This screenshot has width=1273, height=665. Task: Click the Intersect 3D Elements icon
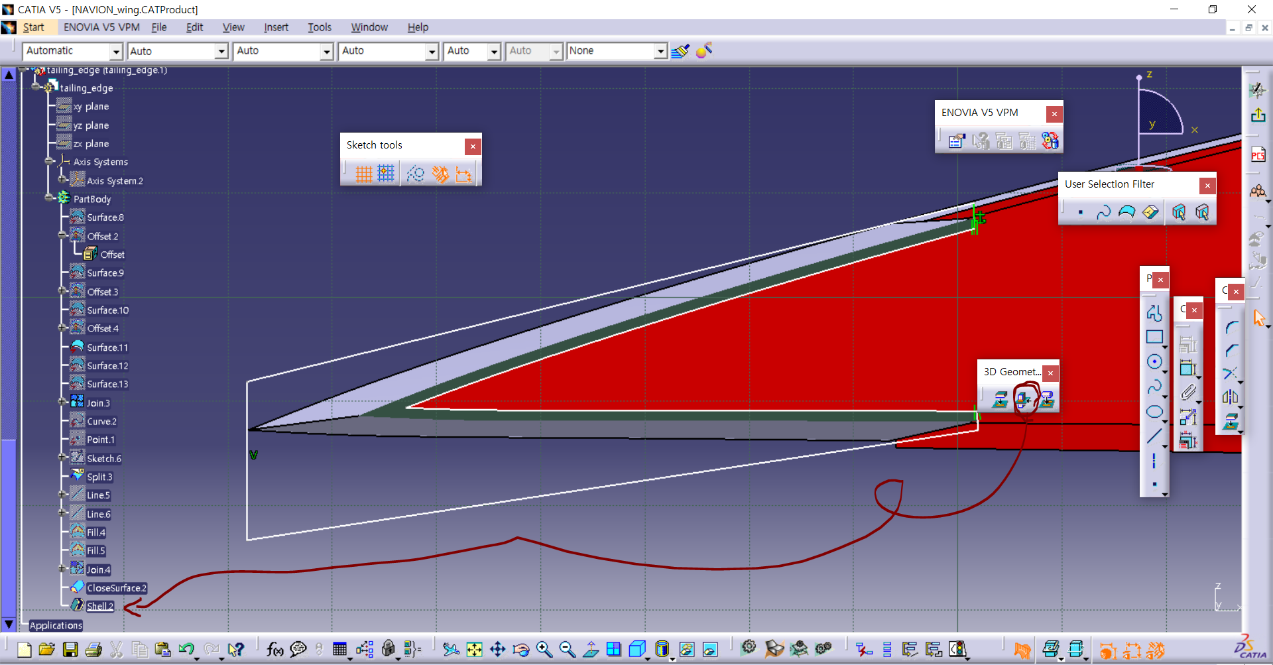click(1024, 399)
